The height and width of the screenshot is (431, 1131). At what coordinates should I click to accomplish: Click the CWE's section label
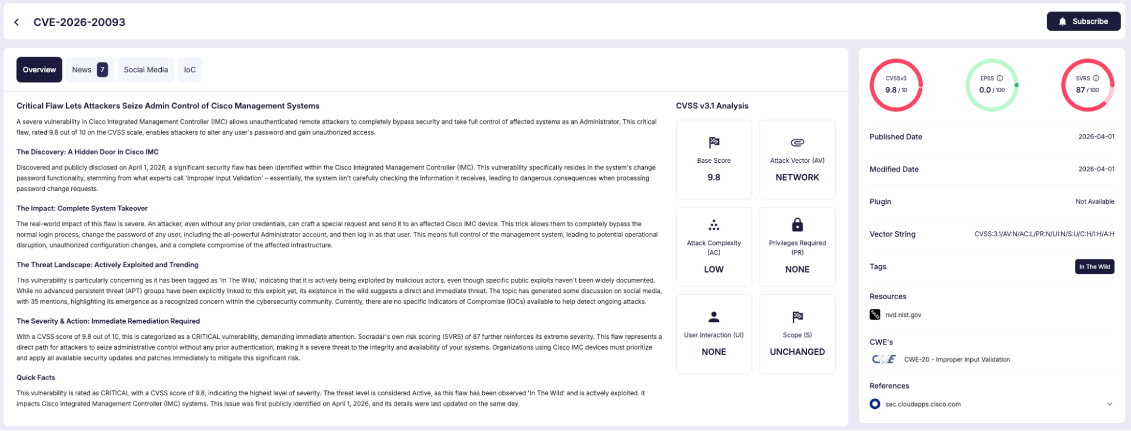(x=881, y=342)
